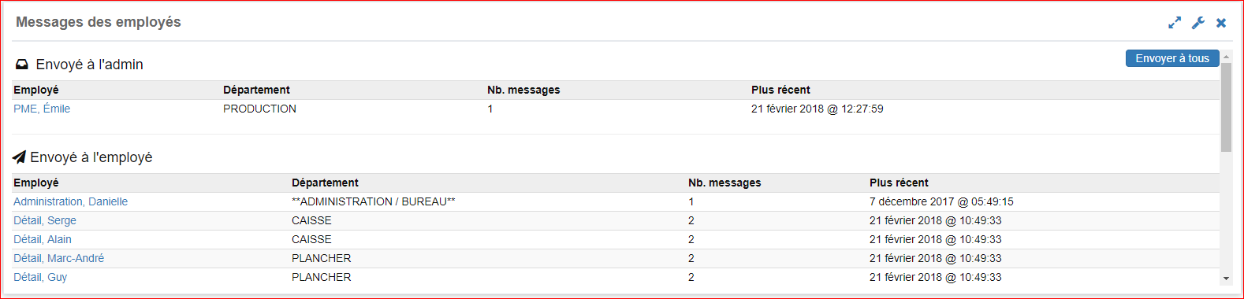Click the scrollbar up arrow
1244x299 pixels.
pos(1226,57)
